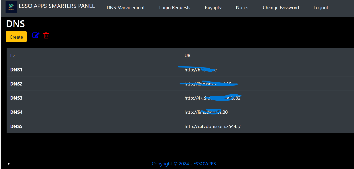Go to Login Requests page
354x169 pixels.
tap(175, 8)
